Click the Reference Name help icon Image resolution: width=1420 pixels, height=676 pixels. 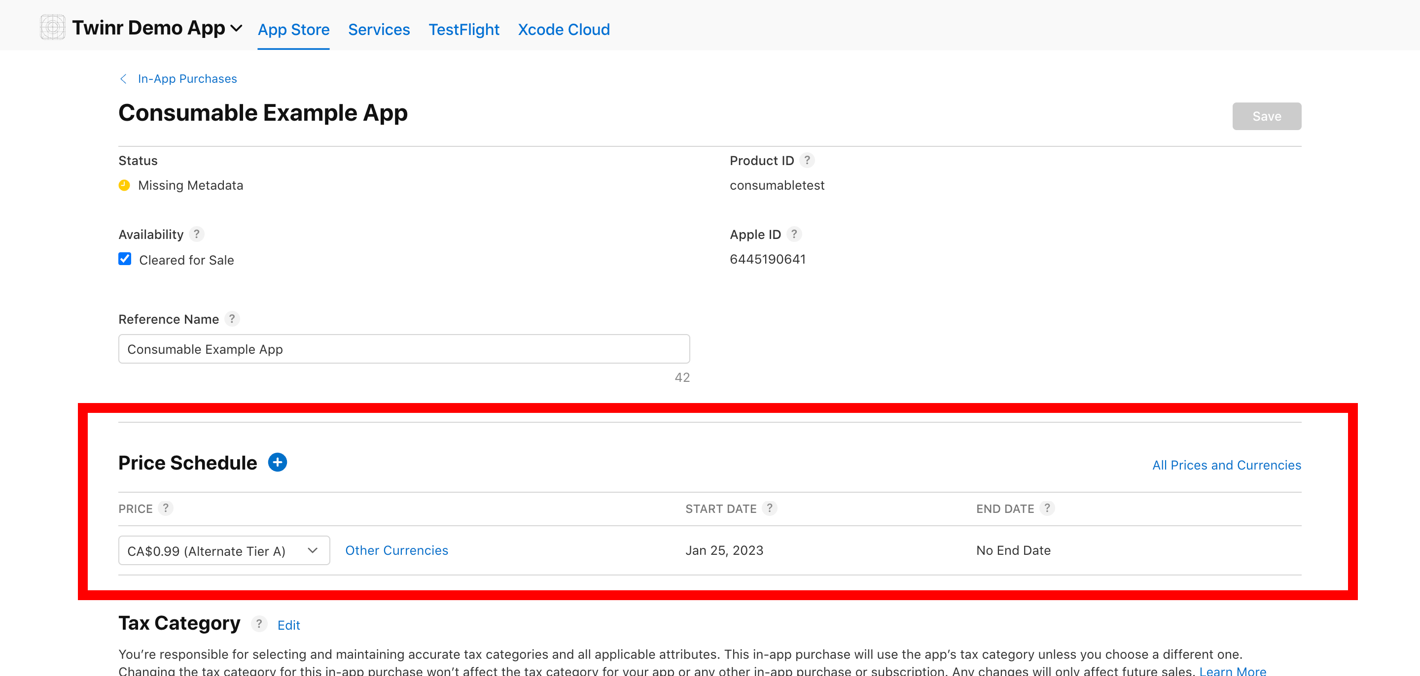tap(232, 319)
